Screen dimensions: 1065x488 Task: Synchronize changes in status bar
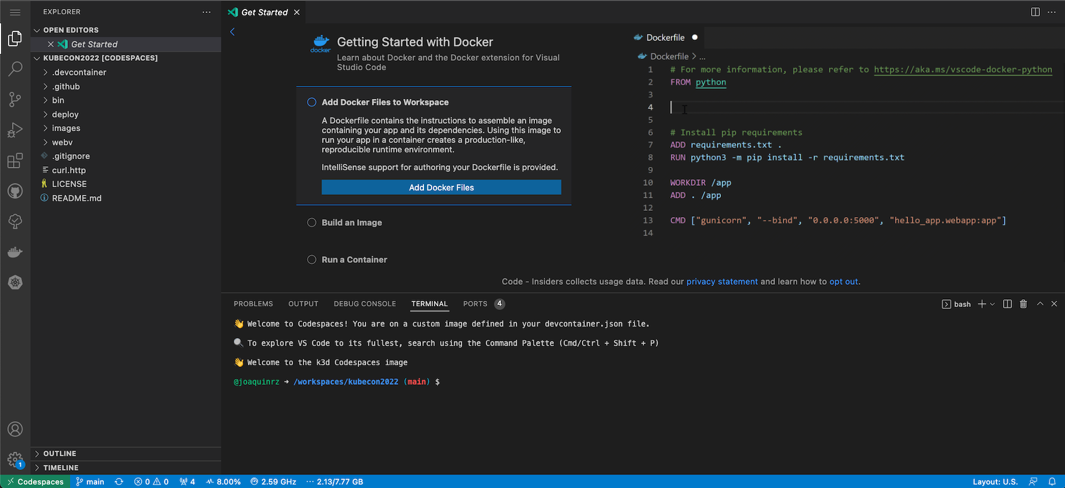pos(119,481)
